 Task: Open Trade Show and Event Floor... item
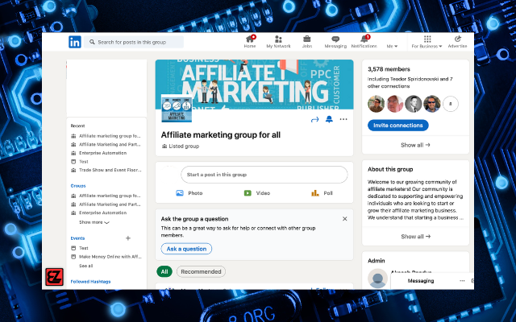[106, 170]
